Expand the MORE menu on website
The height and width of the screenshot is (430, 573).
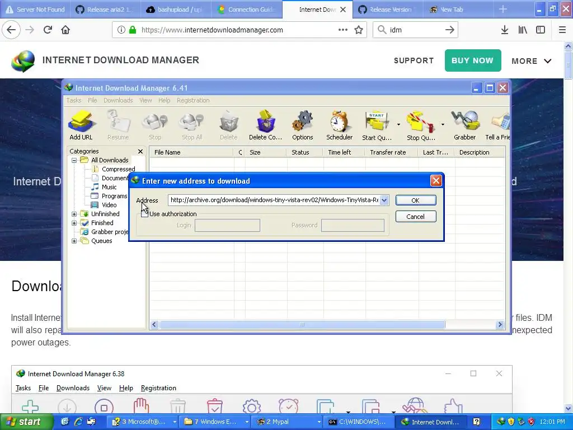(x=532, y=61)
